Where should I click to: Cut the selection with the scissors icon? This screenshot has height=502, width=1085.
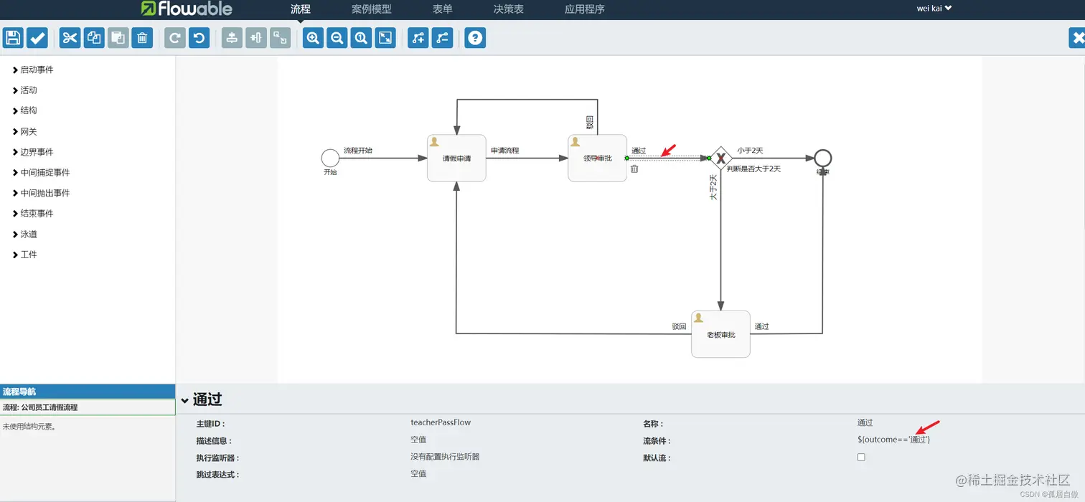70,38
